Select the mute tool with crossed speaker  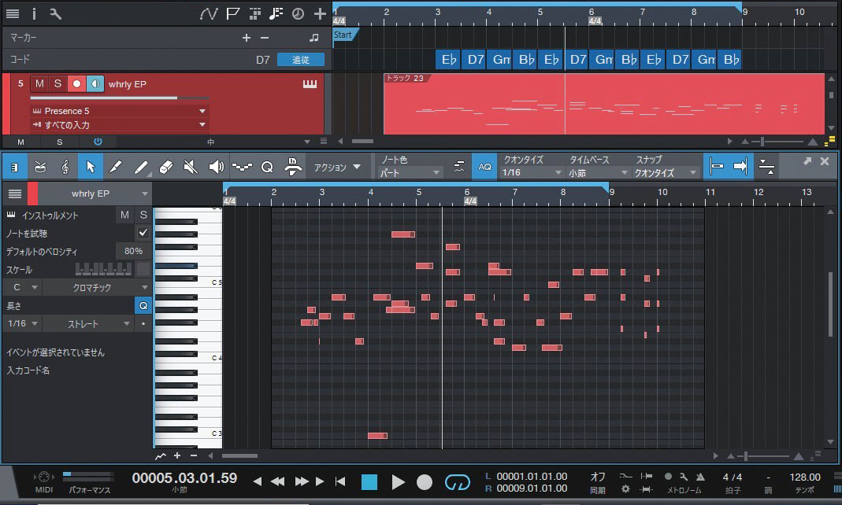pos(191,167)
